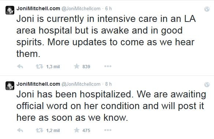This screenshot has width=214, height=139.
Task: Open the 8 h timestamp link
Action: click(108, 84)
